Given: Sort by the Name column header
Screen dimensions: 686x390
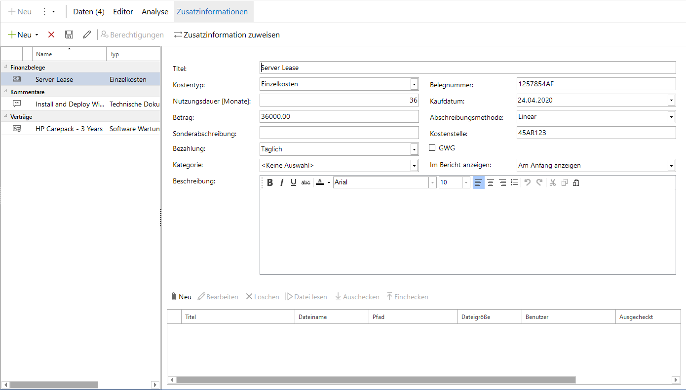Looking at the screenshot, I should tap(69, 54).
